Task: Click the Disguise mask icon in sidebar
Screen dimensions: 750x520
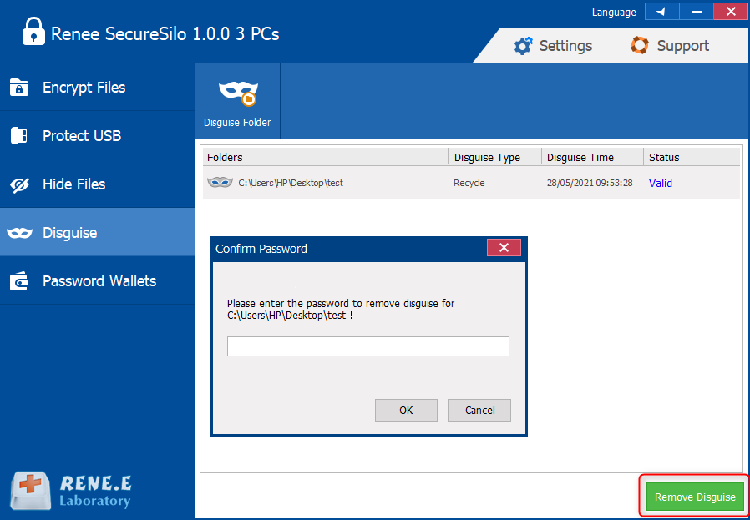Action: click(x=19, y=233)
